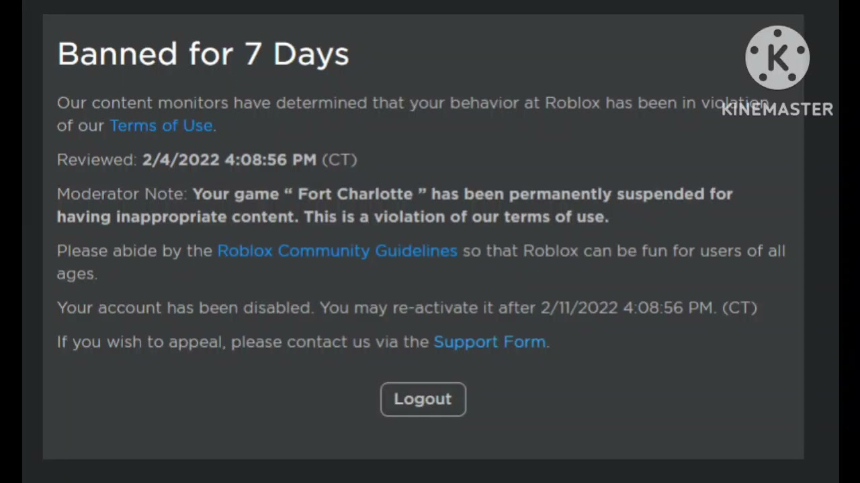Click the "(CT)" label beside the reviewed time
Viewport: 860px width, 483px height.
[x=339, y=160]
